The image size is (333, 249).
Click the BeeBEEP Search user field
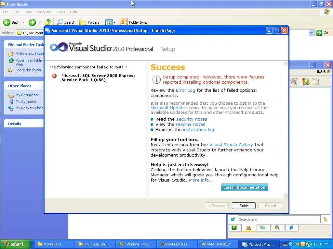(279, 219)
